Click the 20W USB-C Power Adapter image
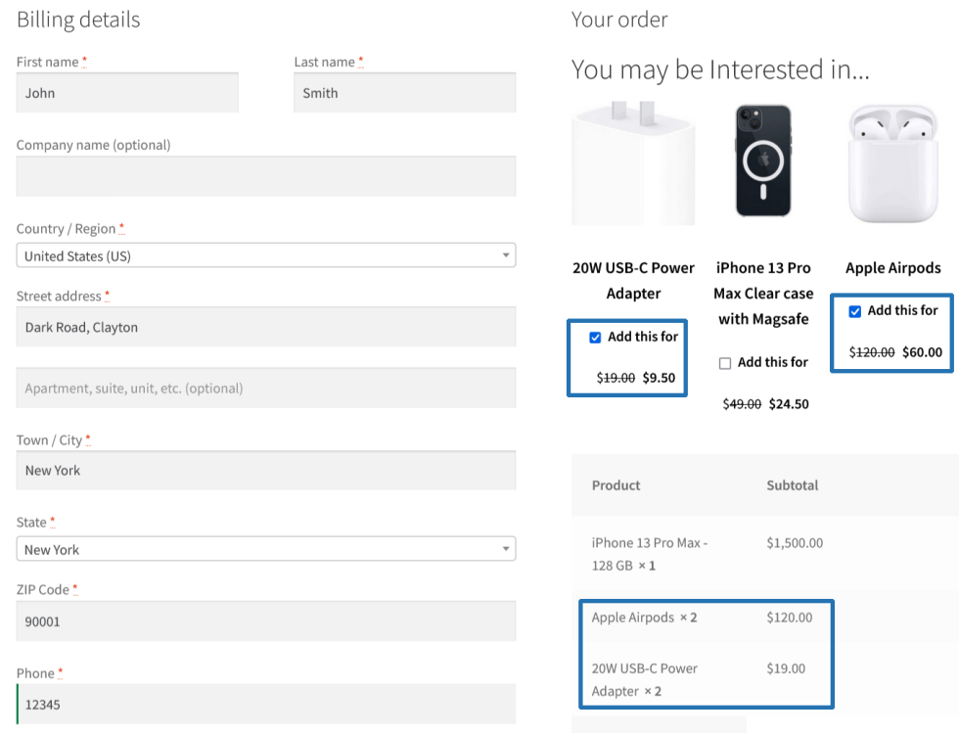The width and height of the screenshot is (959, 733). coord(633,162)
